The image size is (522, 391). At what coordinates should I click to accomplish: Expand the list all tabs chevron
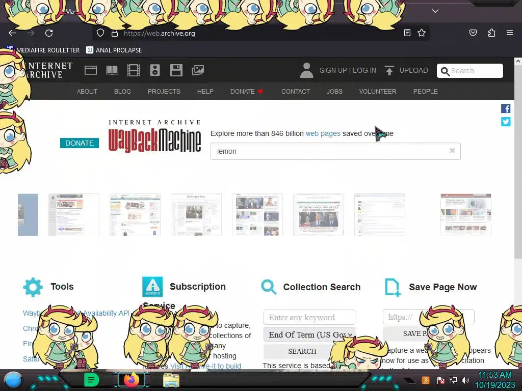[435, 11]
